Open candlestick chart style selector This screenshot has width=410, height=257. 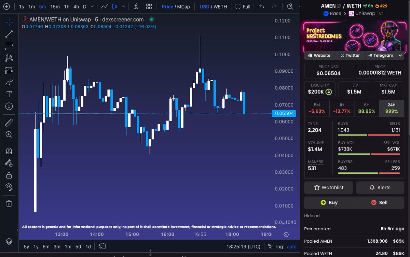115,6
